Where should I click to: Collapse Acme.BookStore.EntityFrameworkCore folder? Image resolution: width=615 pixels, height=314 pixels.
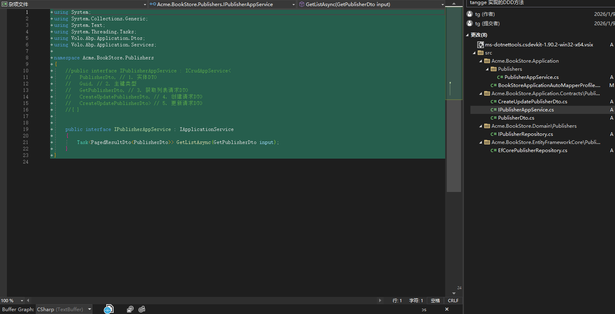click(x=481, y=142)
